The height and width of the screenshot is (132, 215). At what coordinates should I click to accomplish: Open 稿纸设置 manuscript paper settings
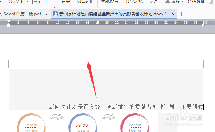click(x=110, y=2)
